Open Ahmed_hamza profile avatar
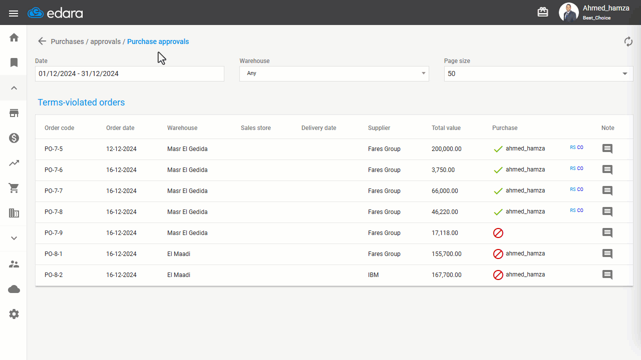 click(568, 12)
